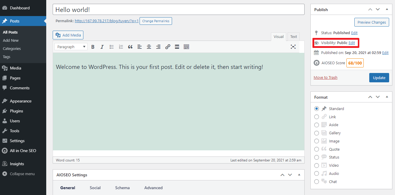Click the post title field
395x195 pixels.
(x=178, y=9)
